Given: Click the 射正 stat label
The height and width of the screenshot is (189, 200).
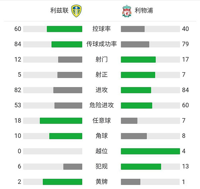Looking at the screenshot, I should point(101,75).
